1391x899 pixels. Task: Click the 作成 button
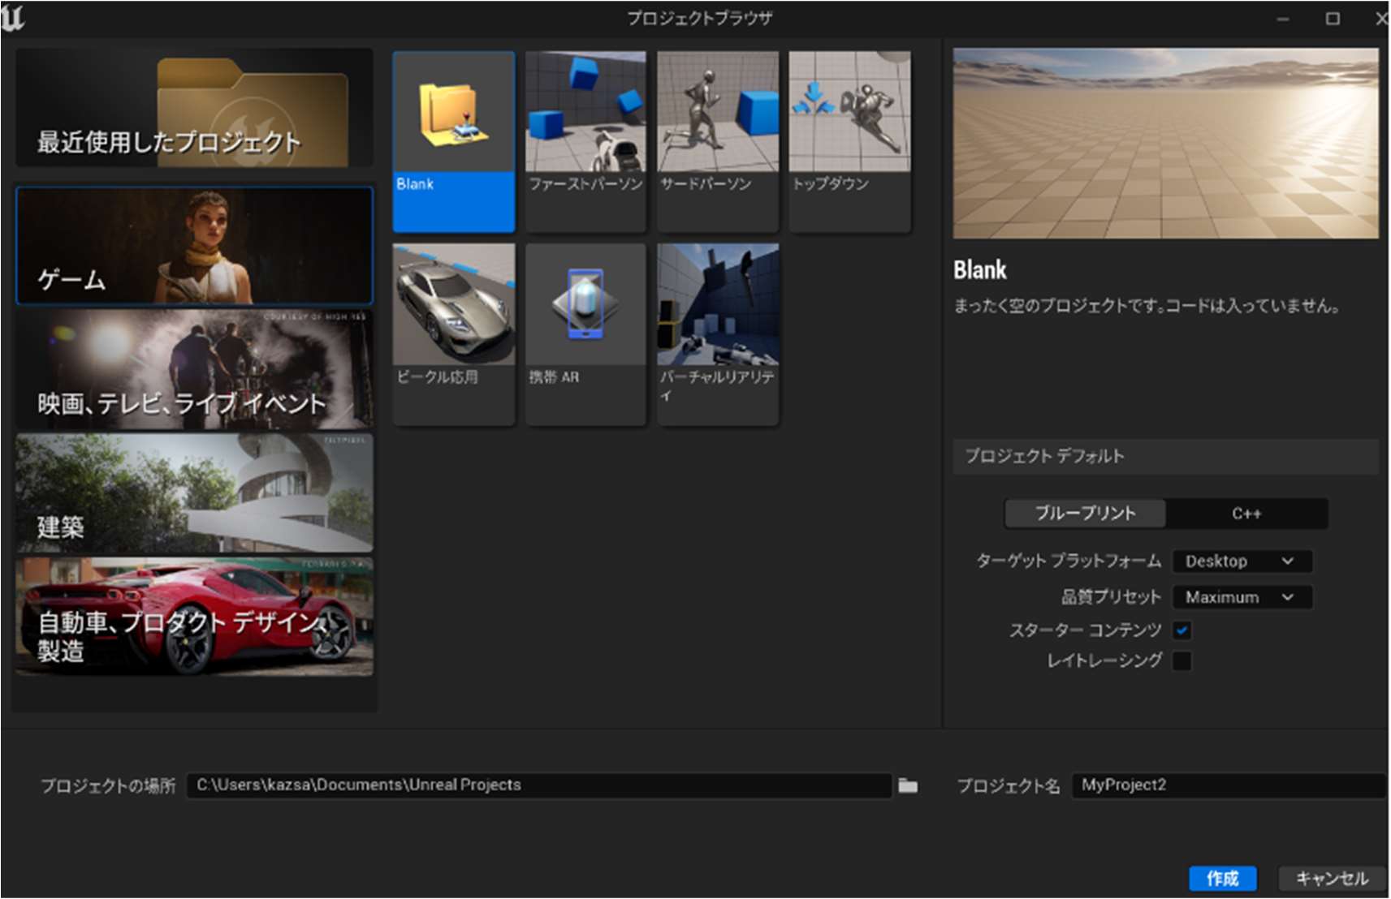pos(1222,878)
